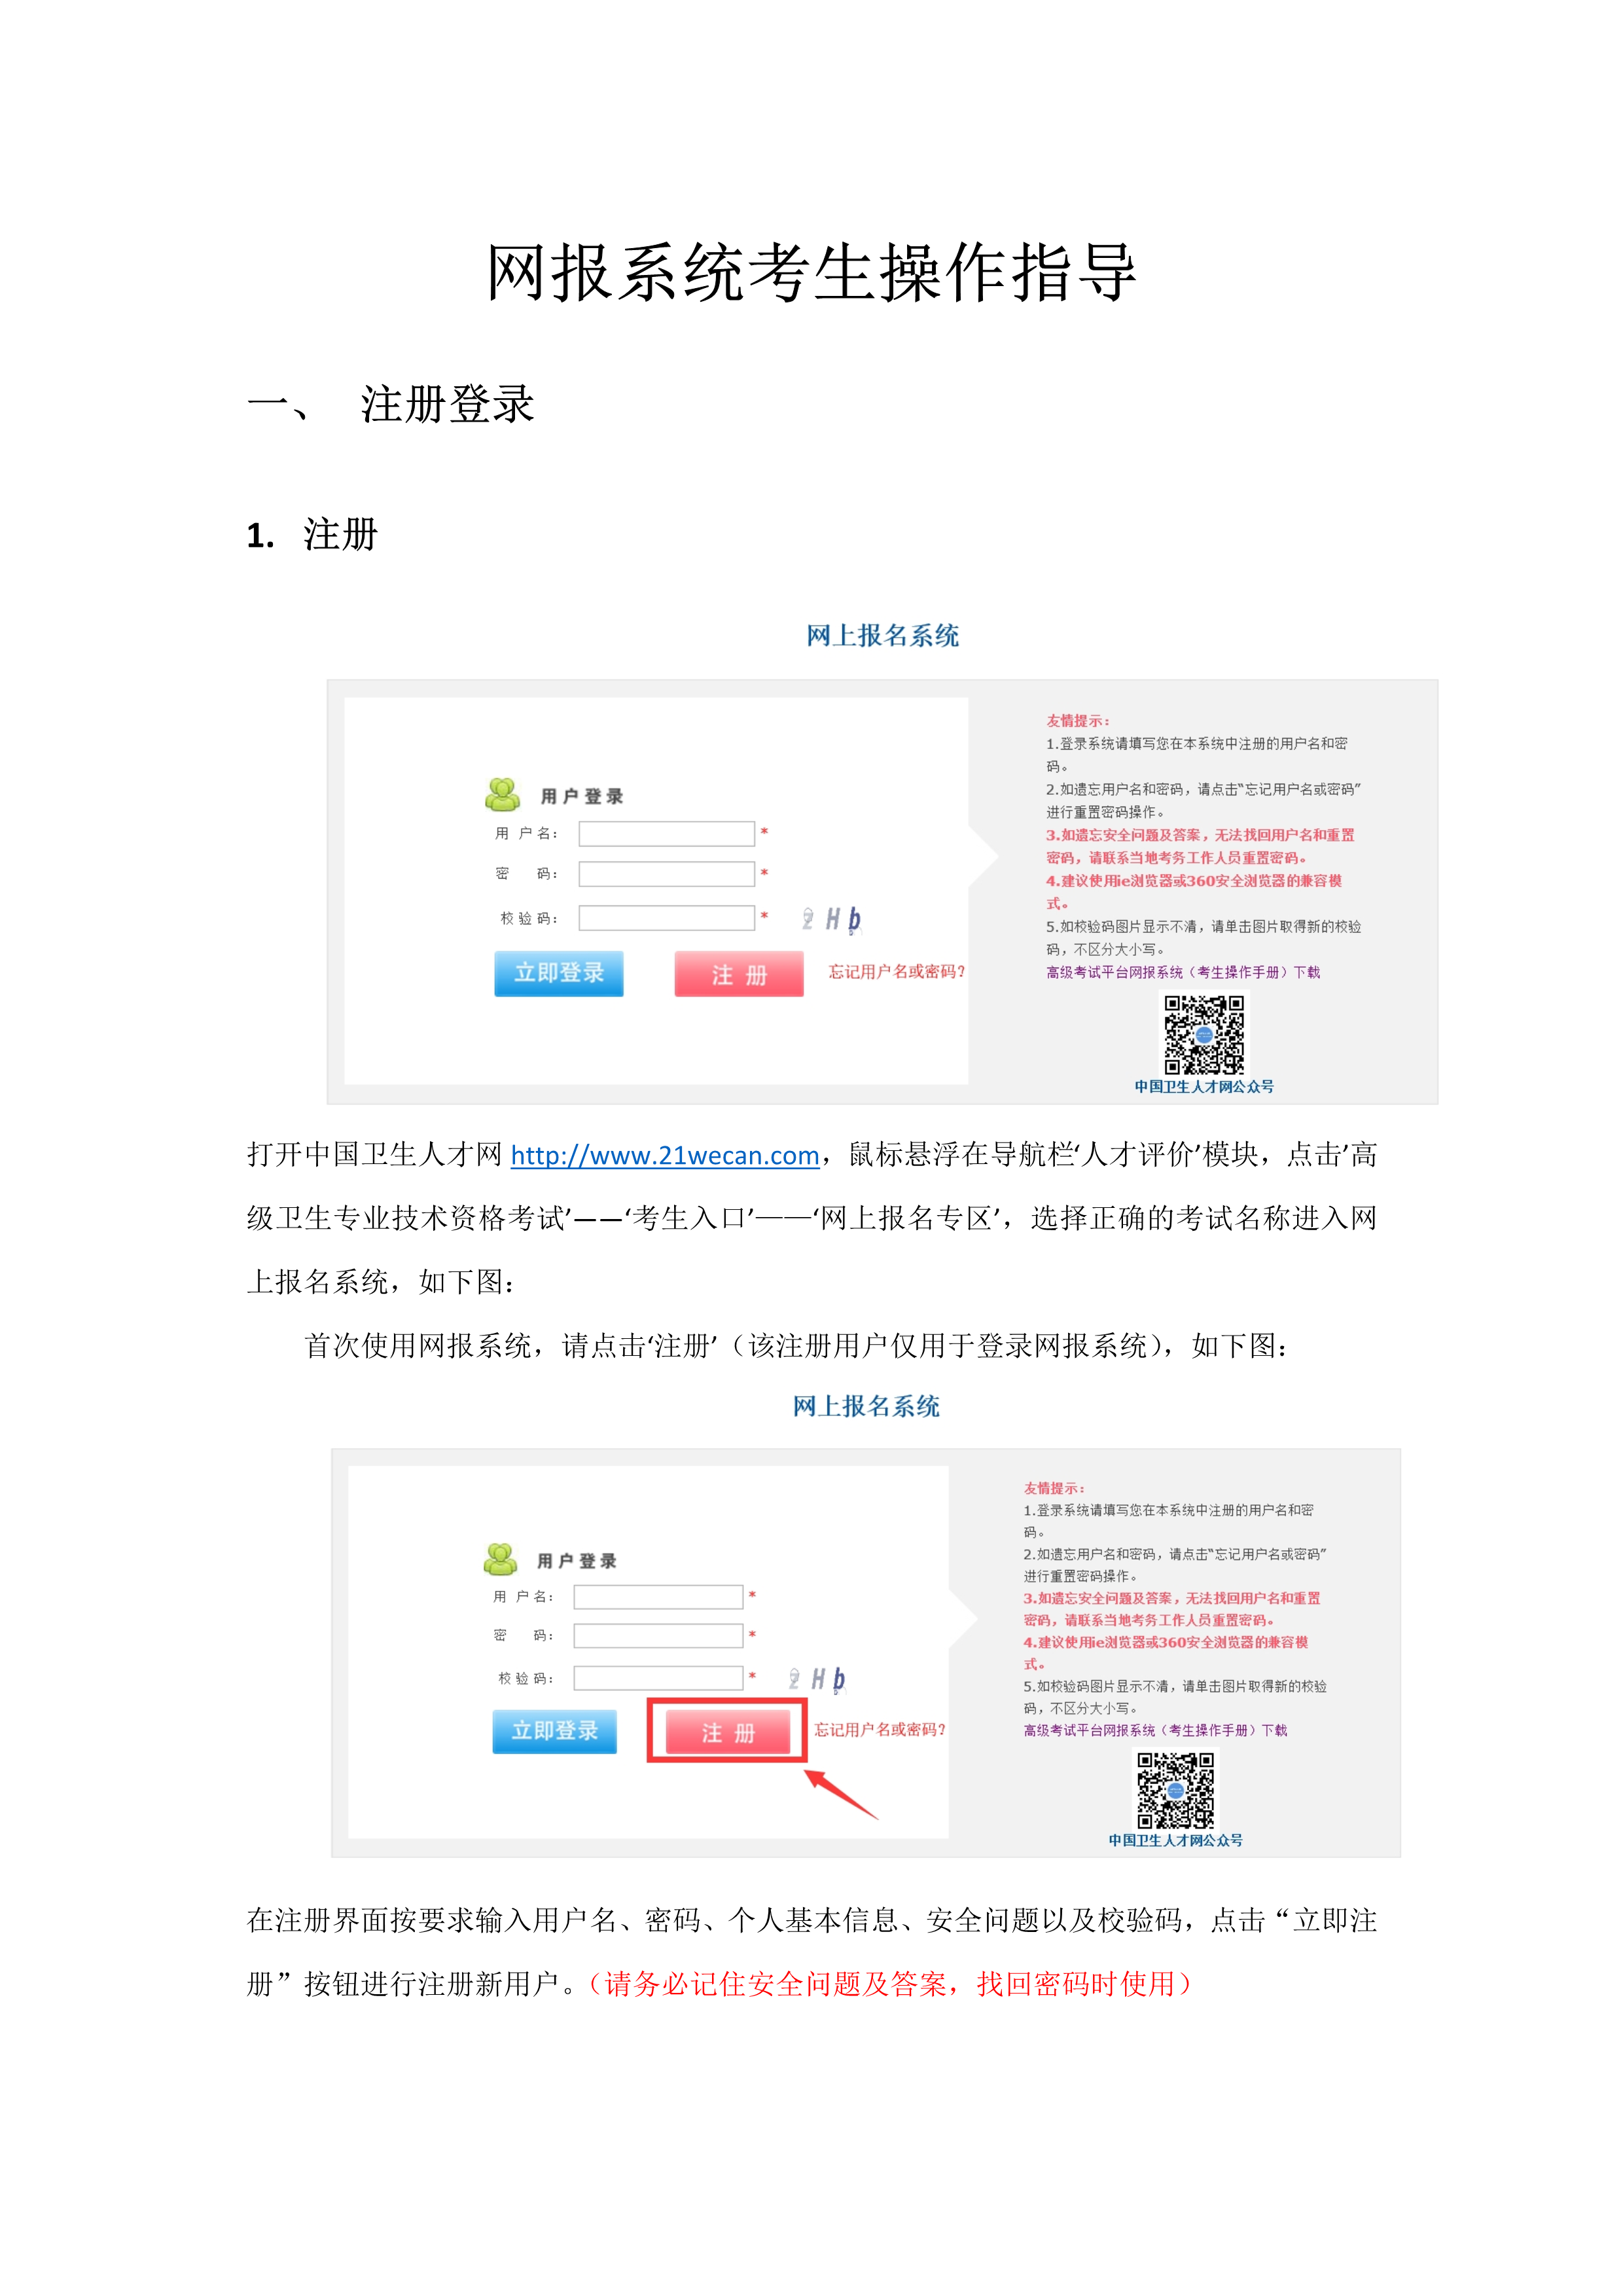Click the captcha image in the upper login form

832,918
